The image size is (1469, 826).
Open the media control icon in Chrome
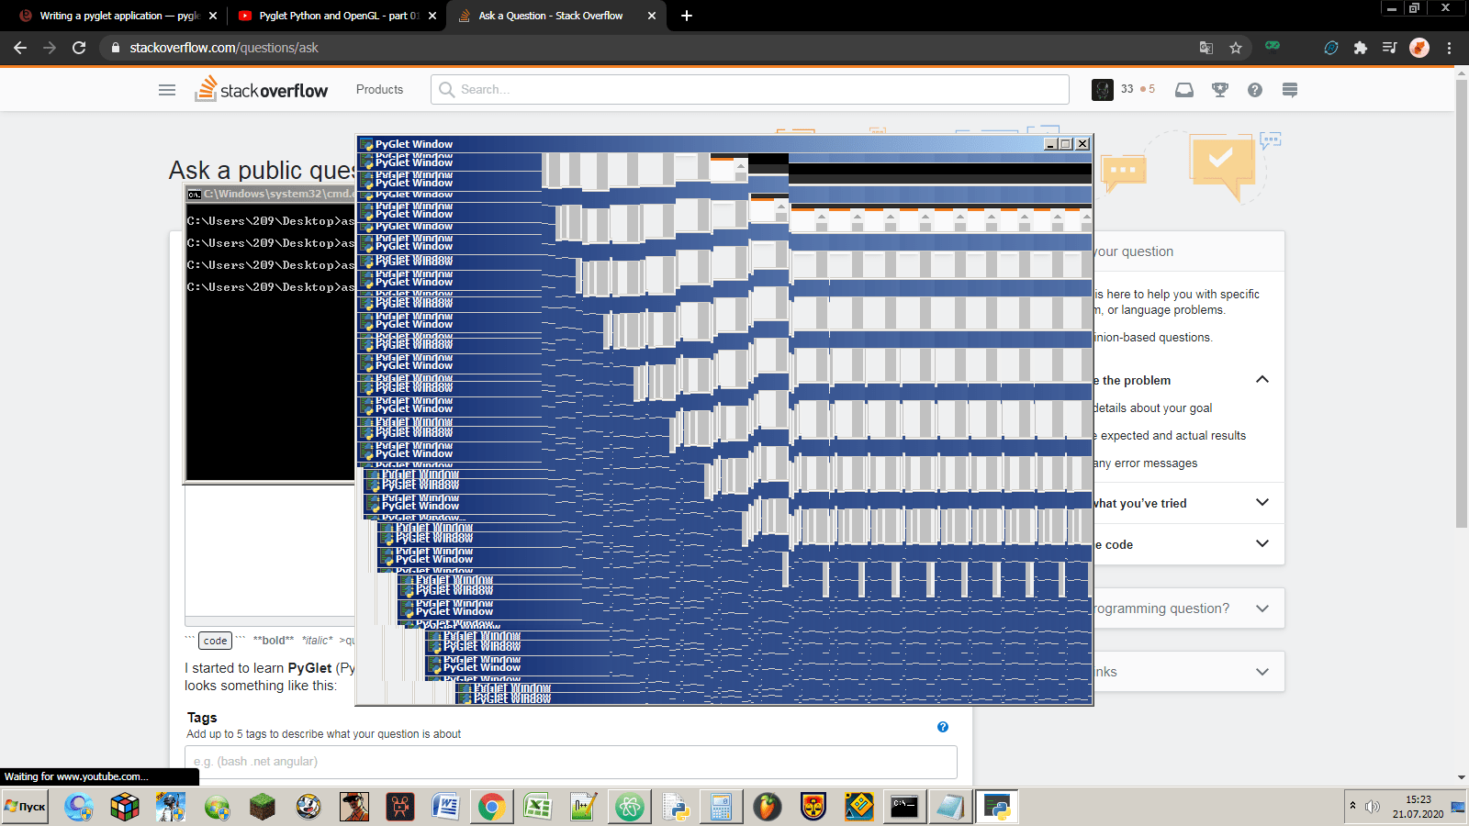click(1390, 48)
